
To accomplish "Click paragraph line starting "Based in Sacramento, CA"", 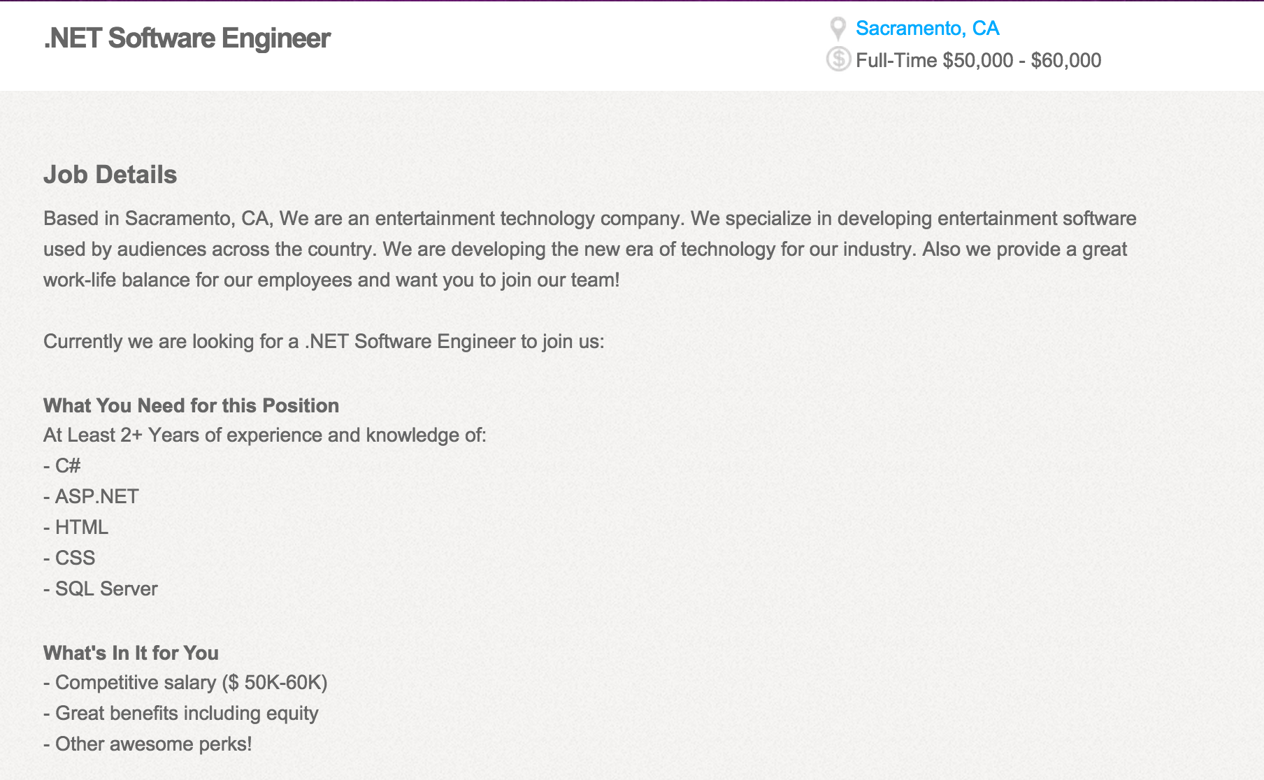I will pyautogui.click(x=589, y=218).
